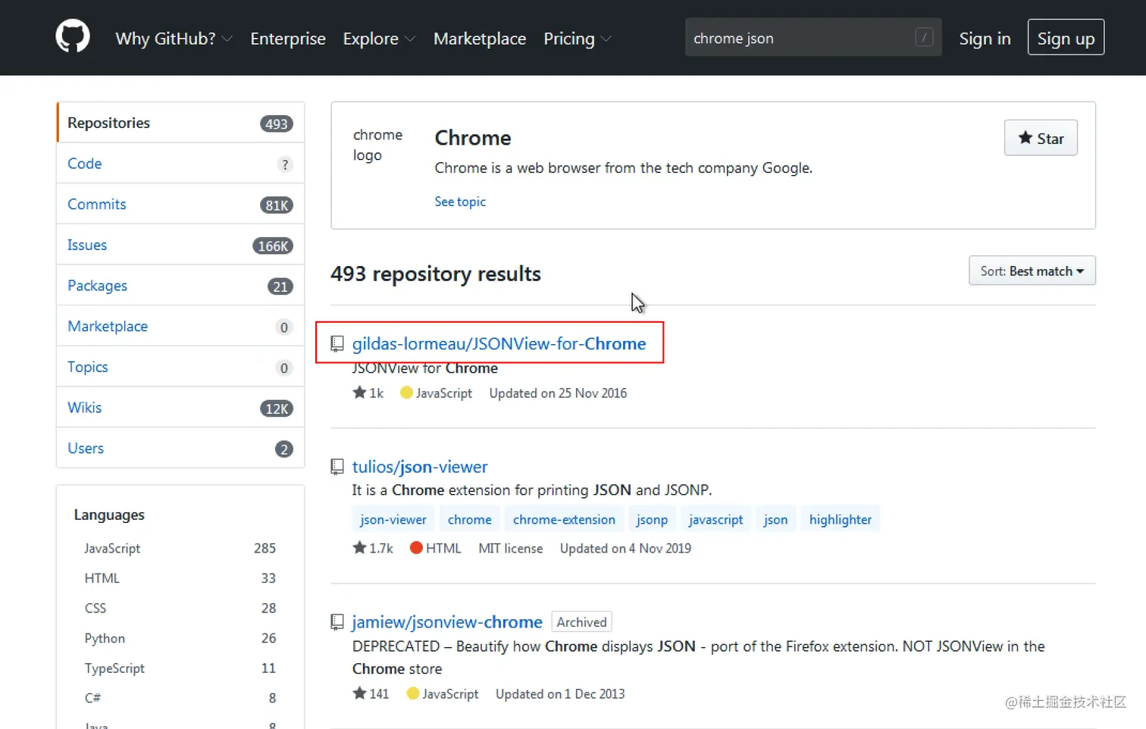Filter by HTML language, 33 results

pyautogui.click(x=180, y=577)
